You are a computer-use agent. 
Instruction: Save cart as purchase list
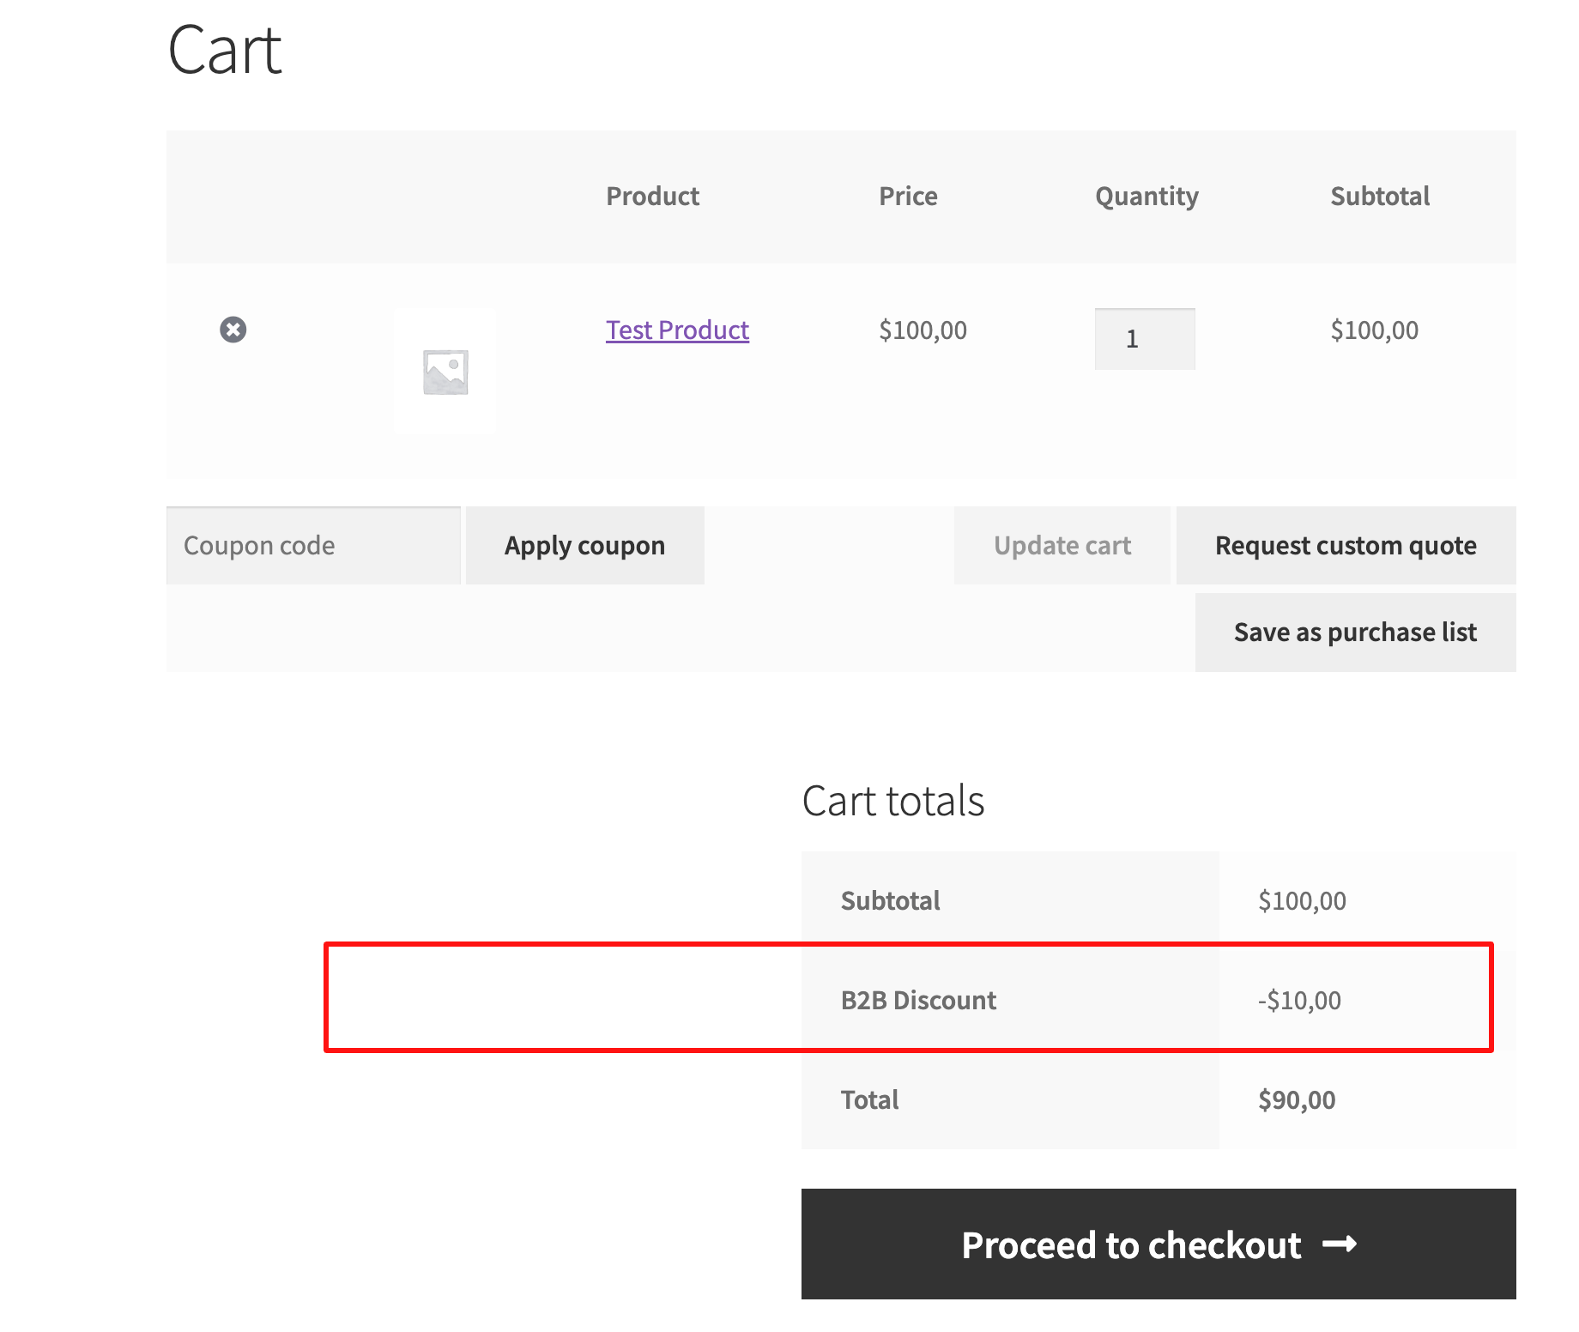tap(1355, 633)
